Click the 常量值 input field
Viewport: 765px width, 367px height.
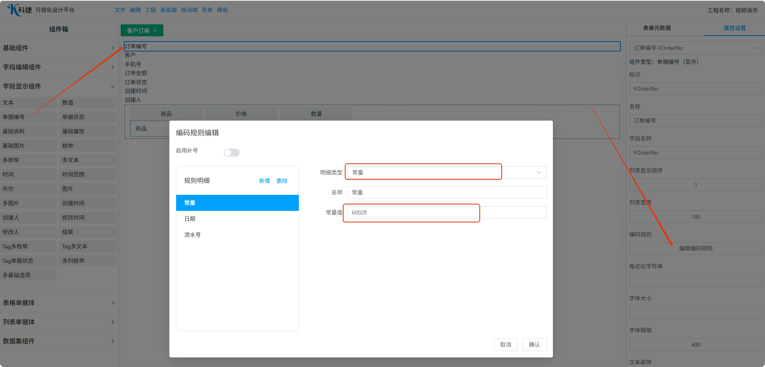[446, 212]
